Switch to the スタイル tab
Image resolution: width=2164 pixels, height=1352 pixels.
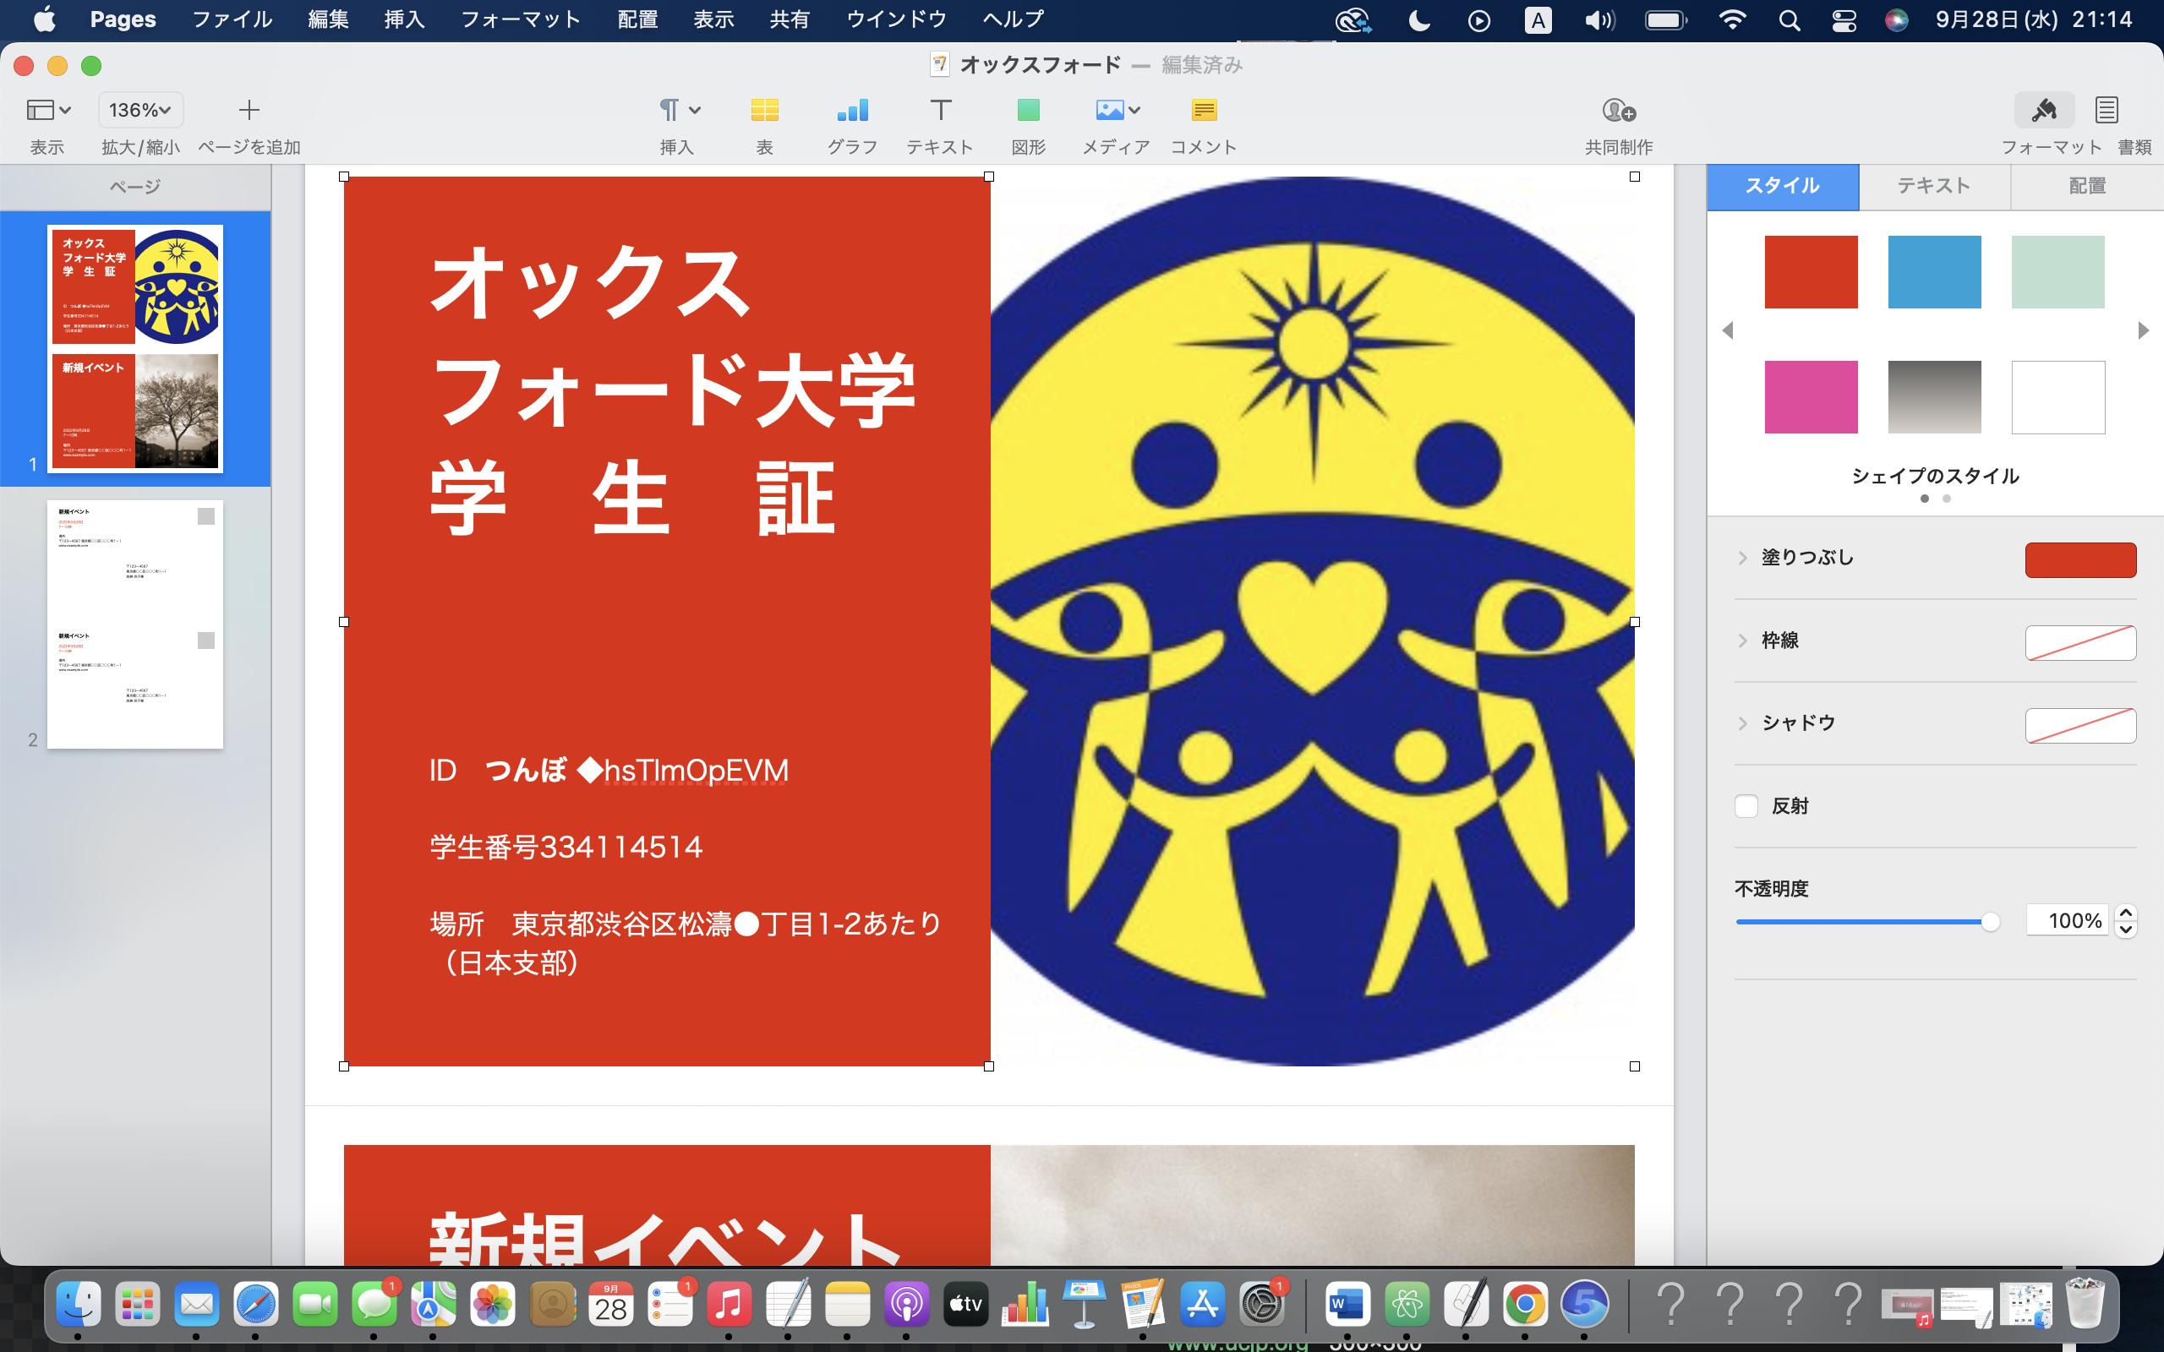click(x=1782, y=186)
